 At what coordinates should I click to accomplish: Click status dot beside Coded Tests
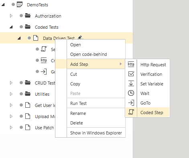click(21, 27)
